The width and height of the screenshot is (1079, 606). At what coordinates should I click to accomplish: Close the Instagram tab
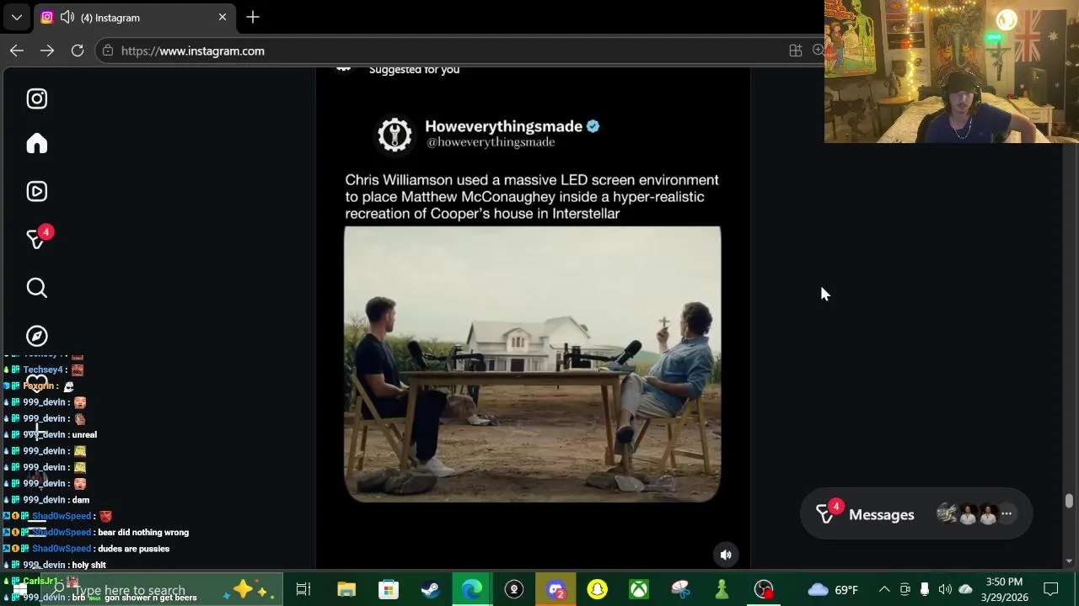click(x=223, y=17)
